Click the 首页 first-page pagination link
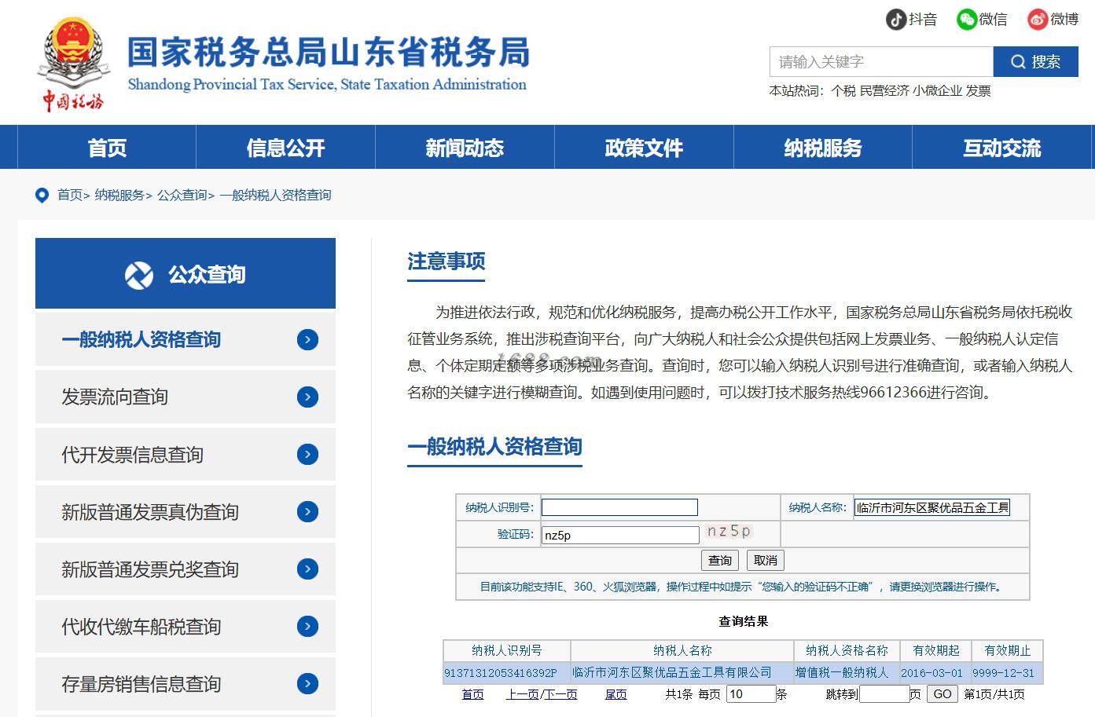The width and height of the screenshot is (1095, 717). click(x=472, y=694)
